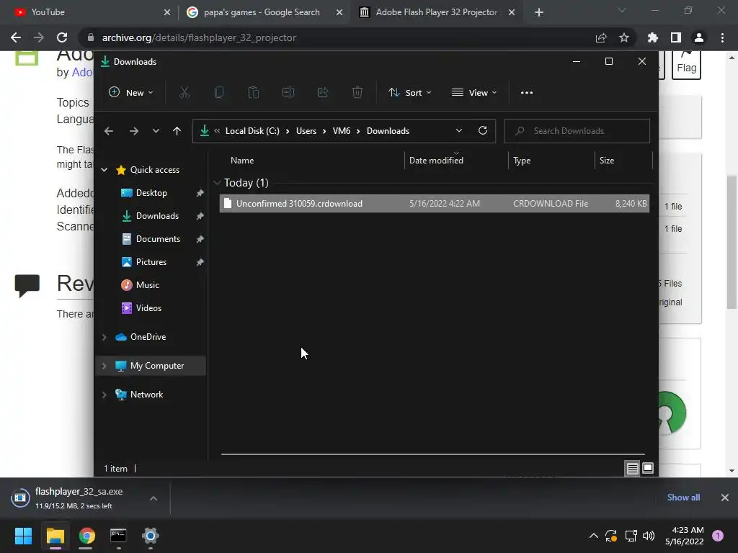738x553 pixels.
Task: Open the New item dropdown
Action: click(131, 93)
